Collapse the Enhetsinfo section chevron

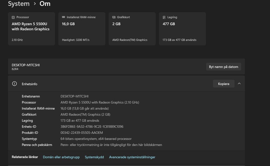click(x=239, y=84)
